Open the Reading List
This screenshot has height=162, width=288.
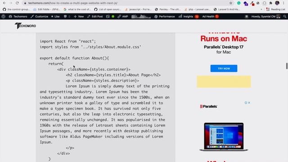pos(276,9)
